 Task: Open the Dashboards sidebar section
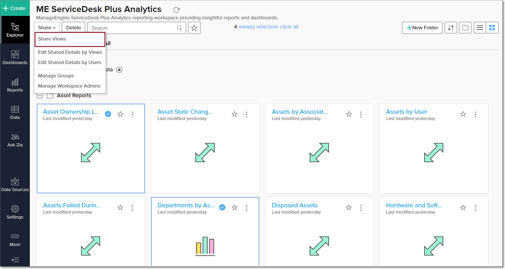[x=15, y=57]
